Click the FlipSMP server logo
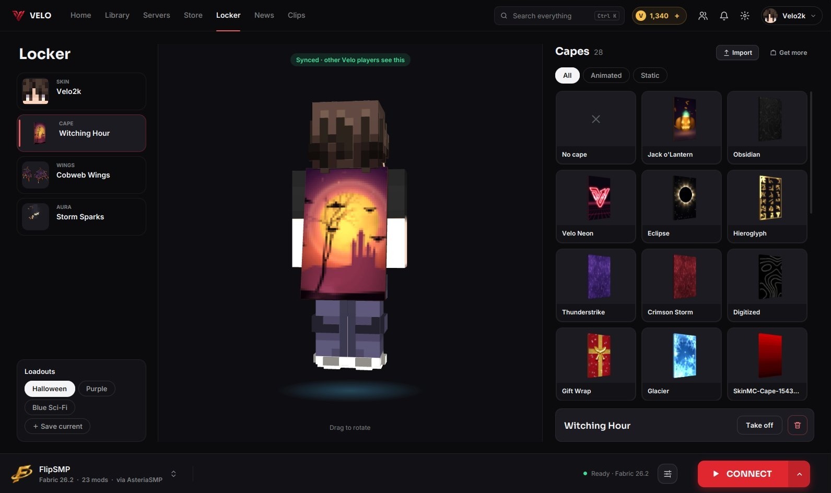 coord(22,474)
